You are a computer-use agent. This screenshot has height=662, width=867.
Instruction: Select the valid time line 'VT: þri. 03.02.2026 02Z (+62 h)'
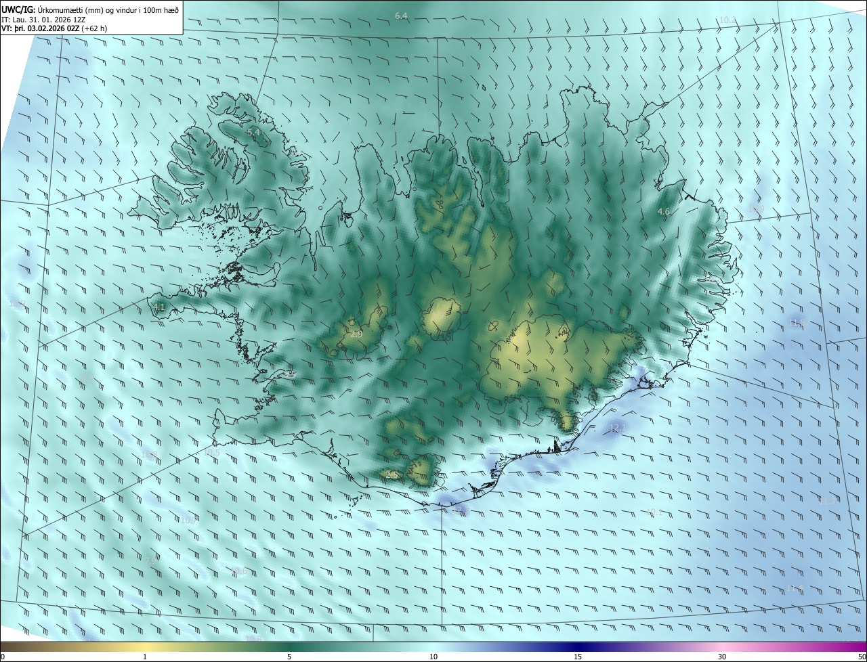tap(54, 28)
